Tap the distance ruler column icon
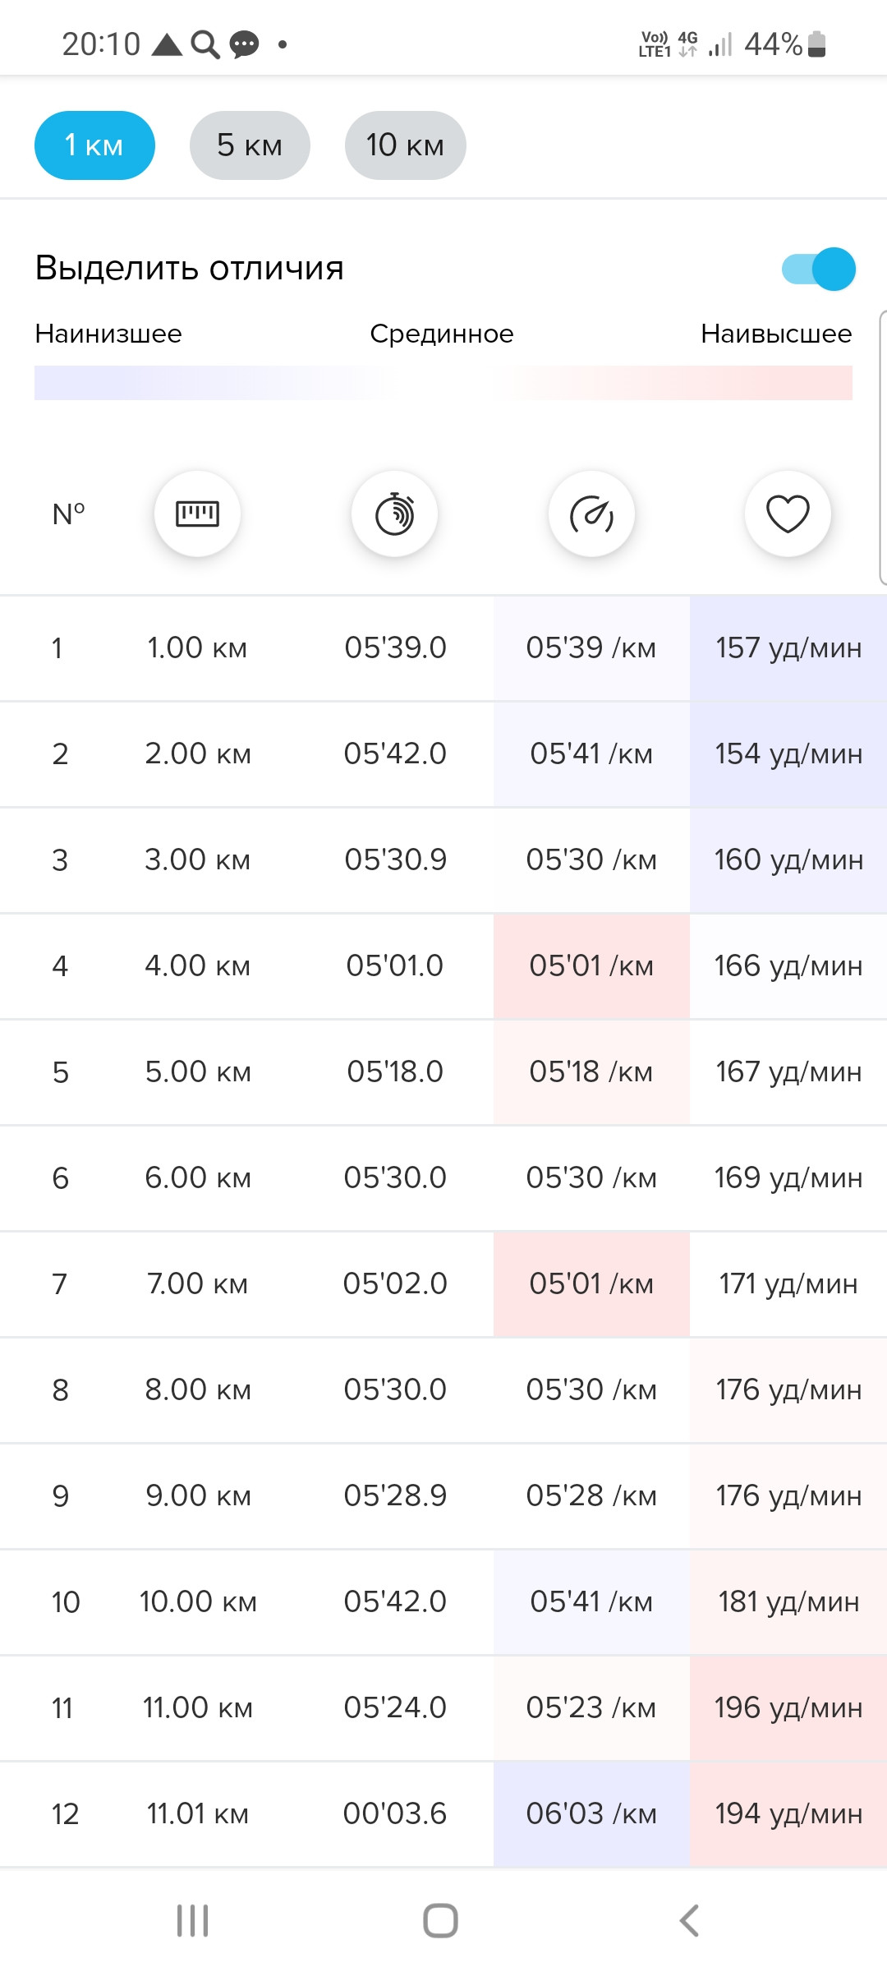887x1972 pixels. coord(197,514)
